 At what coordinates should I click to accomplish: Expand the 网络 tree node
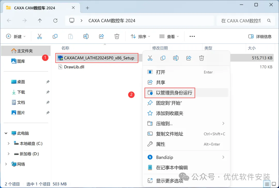(6, 164)
